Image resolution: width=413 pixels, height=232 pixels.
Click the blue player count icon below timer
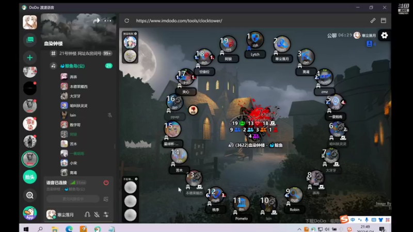[x=369, y=44]
